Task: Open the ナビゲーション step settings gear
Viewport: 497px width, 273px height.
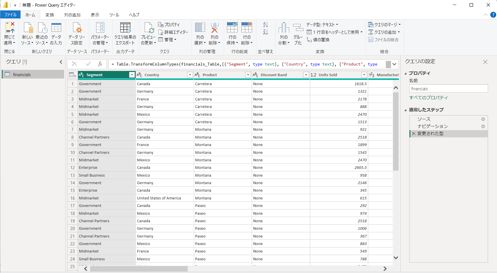Action: pyautogui.click(x=483, y=126)
